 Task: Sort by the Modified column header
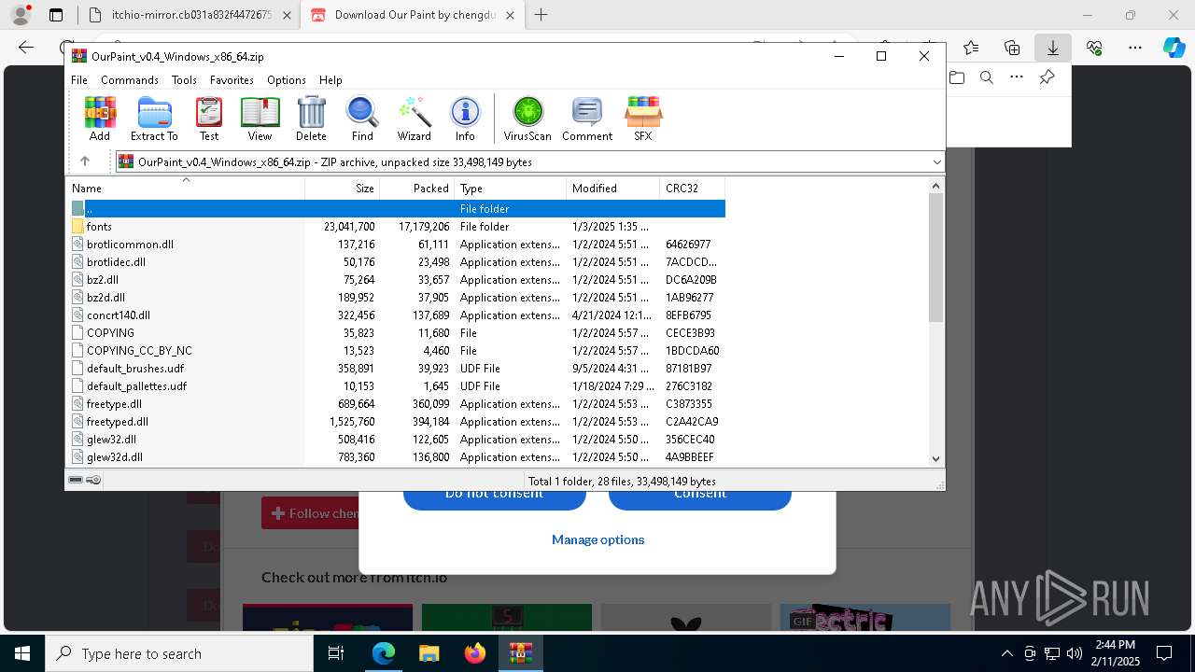click(612, 188)
